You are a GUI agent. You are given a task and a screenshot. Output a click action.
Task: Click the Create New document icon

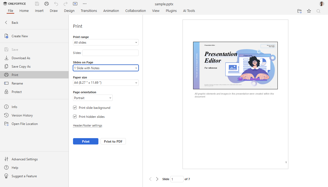(6, 36)
